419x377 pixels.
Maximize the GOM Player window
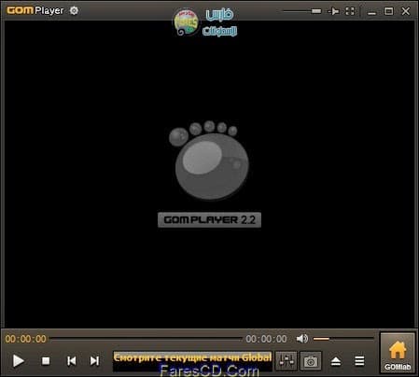click(388, 11)
